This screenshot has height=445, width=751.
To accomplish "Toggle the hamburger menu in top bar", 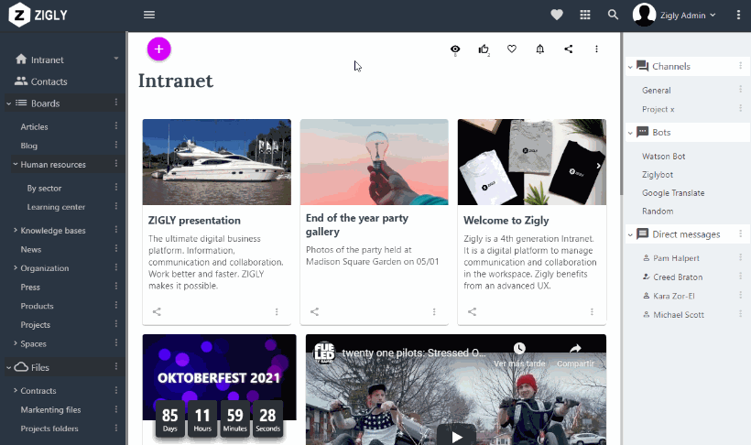I will click(x=149, y=15).
